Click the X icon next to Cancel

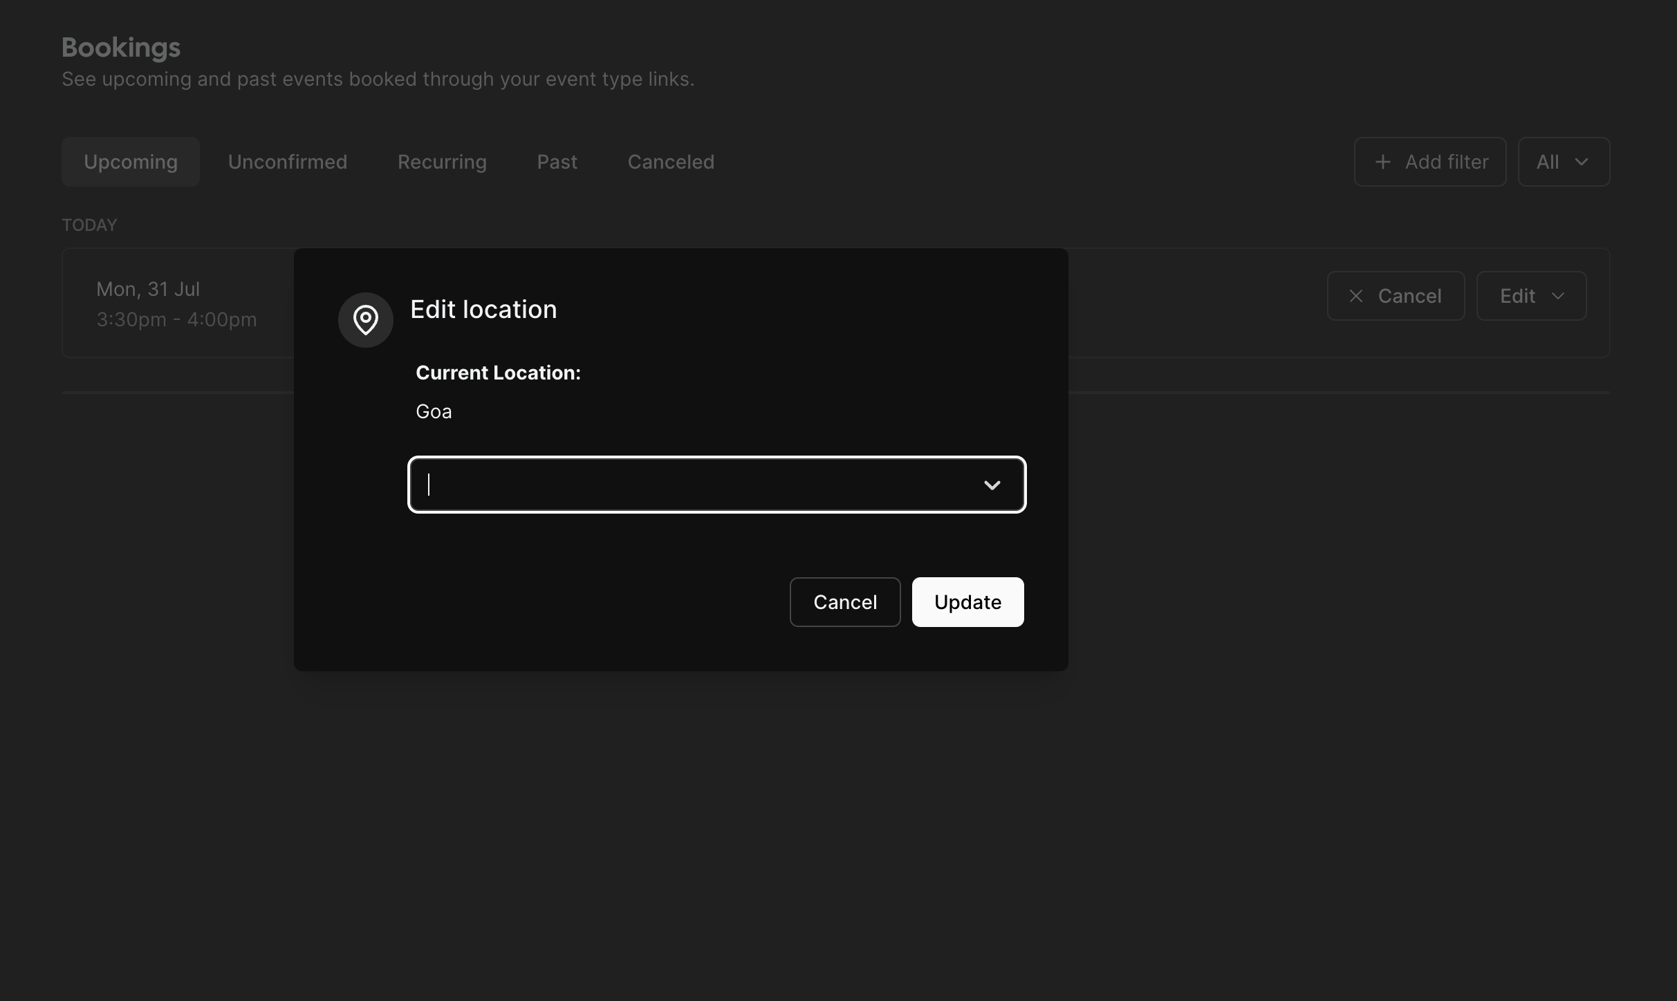1355,295
